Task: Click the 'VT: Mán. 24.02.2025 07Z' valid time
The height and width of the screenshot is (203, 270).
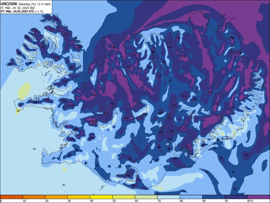Action: [17, 11]
